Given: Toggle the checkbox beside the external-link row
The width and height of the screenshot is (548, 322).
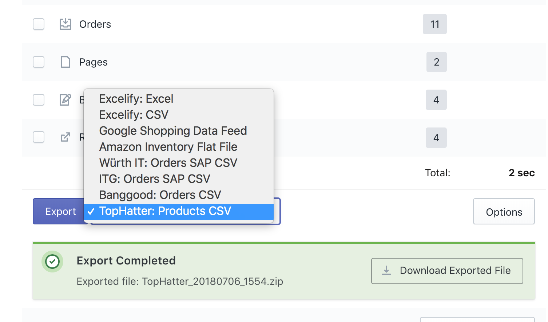Looking at the screenshot, I should coord(39,137).
